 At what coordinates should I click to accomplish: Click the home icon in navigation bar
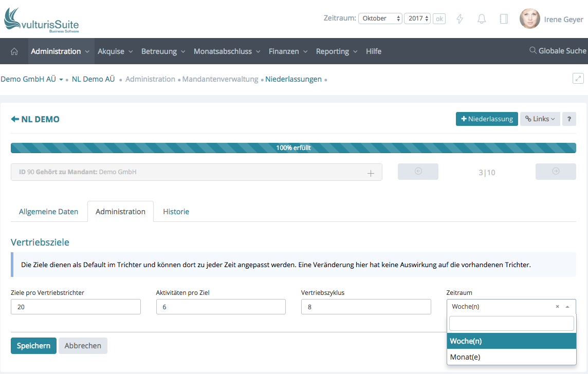(x=14, y=51)
